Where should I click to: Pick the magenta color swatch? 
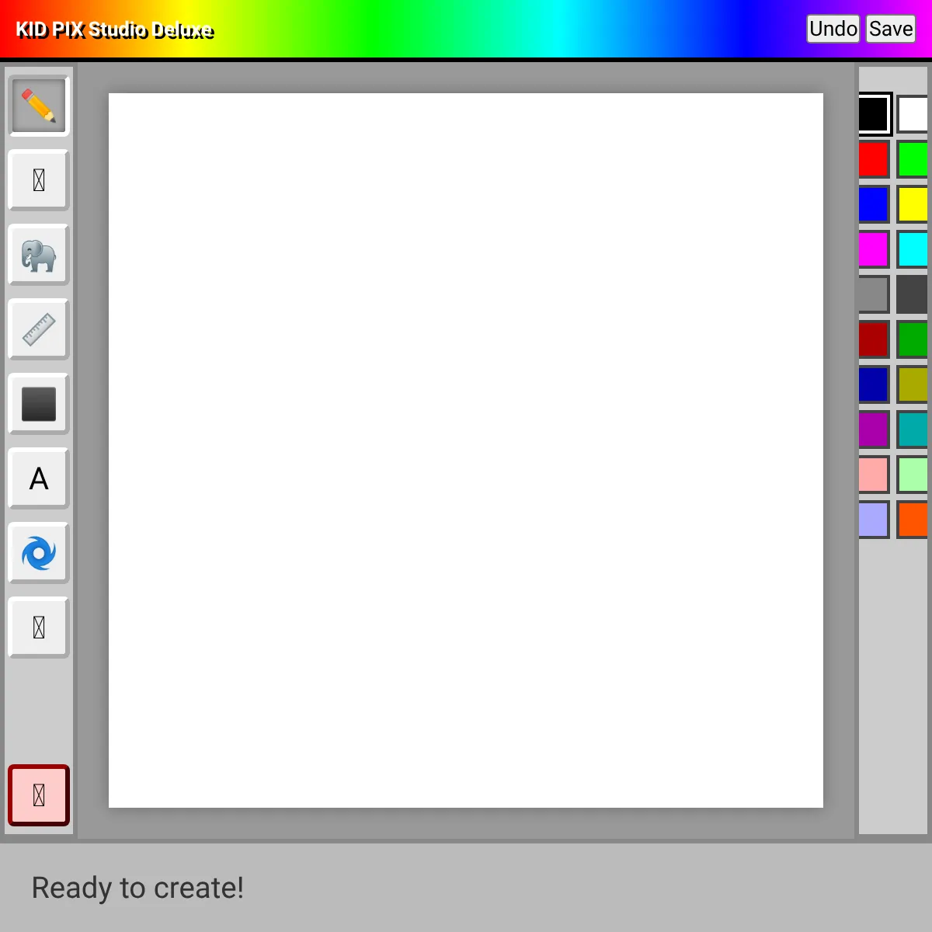(x=874, y=249)
